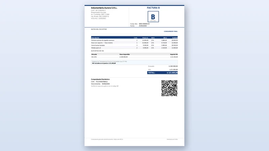Select the Medias pack x3 description
The image size is (269, 151).
click(x=96, y=48)
